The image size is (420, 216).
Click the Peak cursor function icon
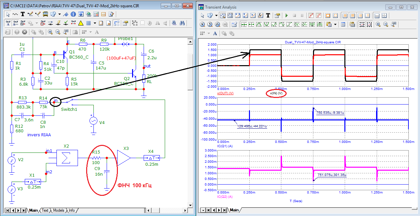click(259, 24)
